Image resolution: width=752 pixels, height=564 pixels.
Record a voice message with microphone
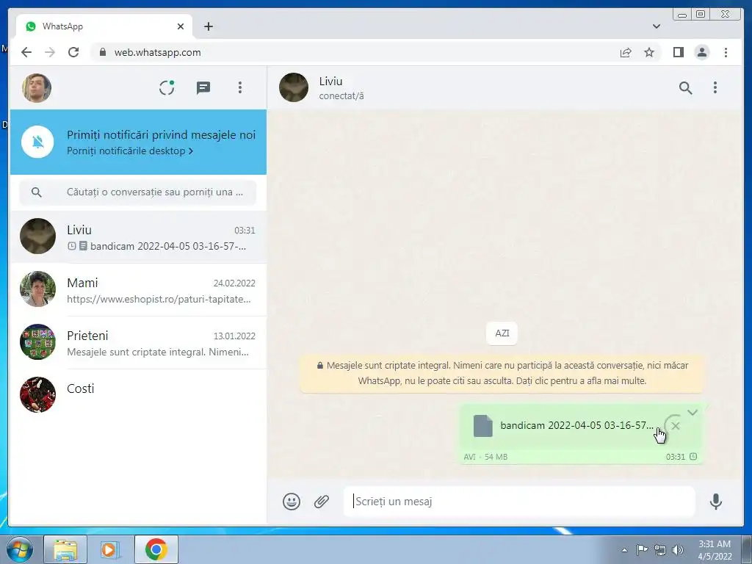click(x=715, y=502)
